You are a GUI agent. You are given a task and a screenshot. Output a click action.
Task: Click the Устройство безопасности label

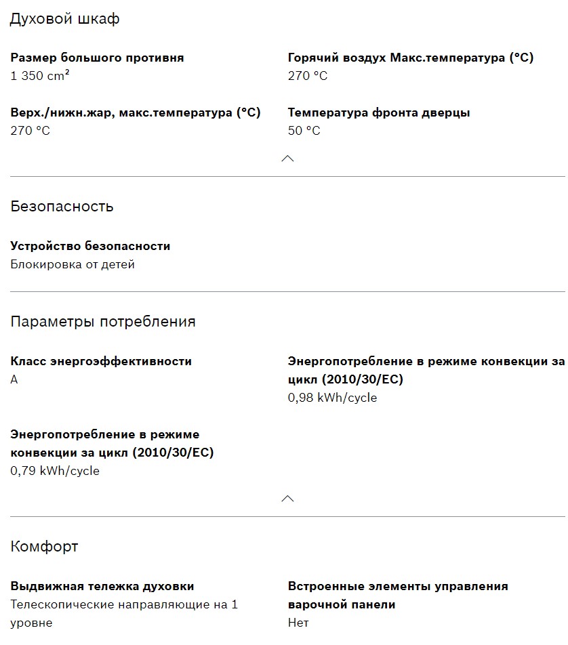click(90, 246)
